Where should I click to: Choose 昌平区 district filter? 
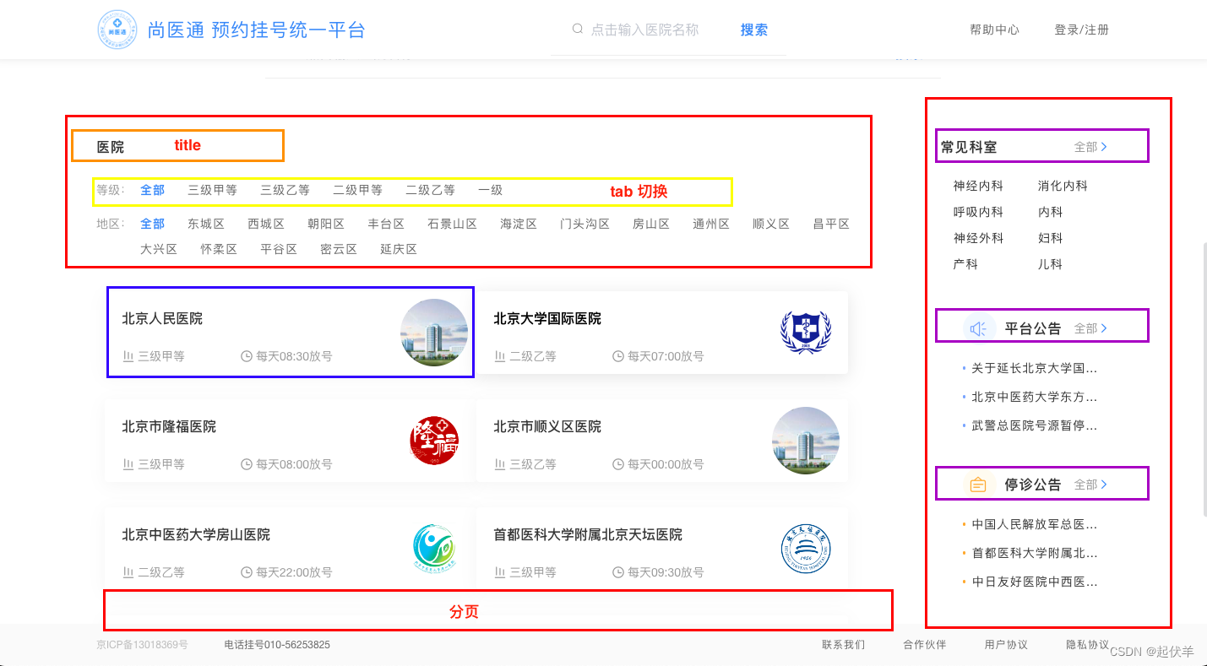coord(831,224)
